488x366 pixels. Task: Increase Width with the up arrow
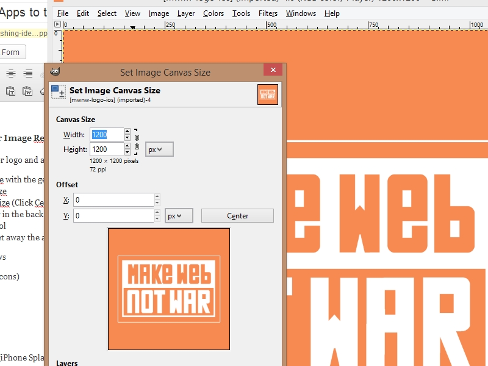(127, 131)
